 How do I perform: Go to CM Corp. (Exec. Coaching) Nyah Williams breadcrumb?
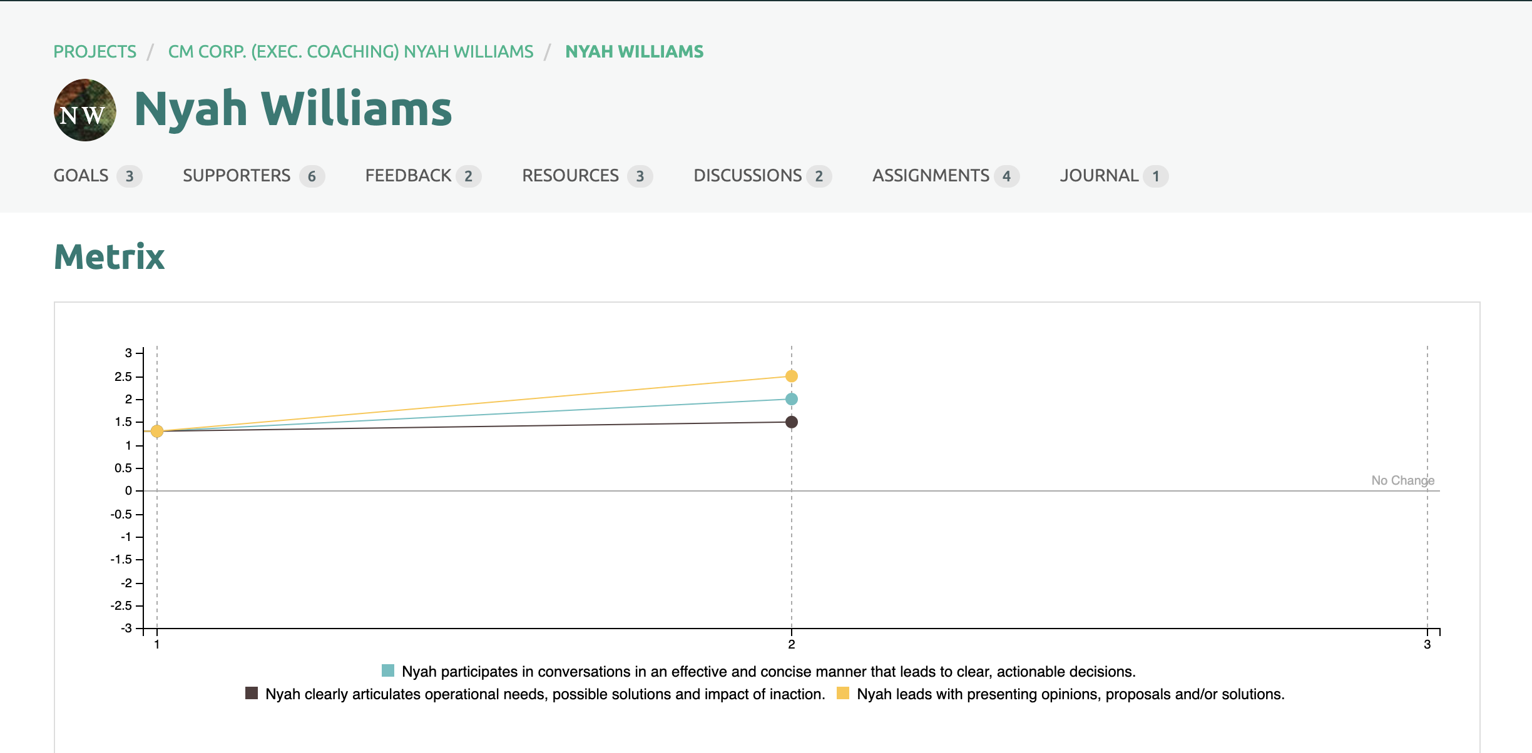(x=350, y=51)
